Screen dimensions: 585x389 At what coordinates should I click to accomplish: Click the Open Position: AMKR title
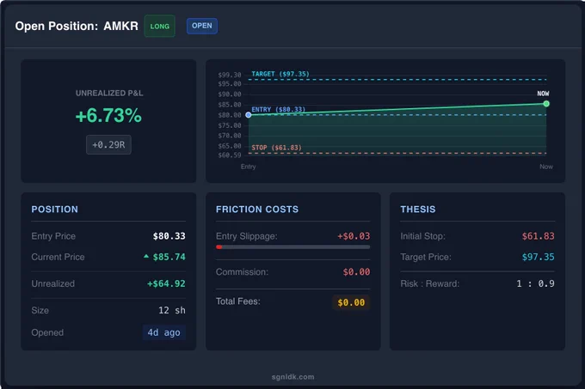pos(77,26)
